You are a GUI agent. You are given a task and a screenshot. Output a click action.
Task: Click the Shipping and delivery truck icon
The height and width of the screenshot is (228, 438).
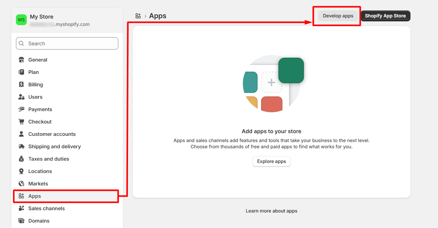pos(21,147)
